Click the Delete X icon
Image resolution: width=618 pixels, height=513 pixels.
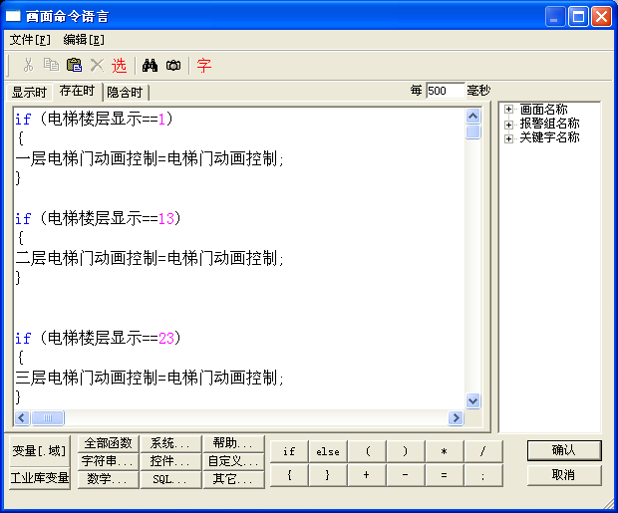(x=97, y=65)
